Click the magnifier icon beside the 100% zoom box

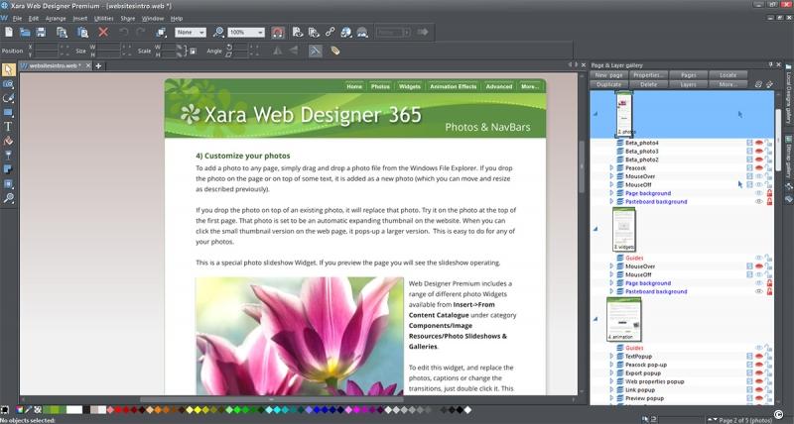pos(218,33)
